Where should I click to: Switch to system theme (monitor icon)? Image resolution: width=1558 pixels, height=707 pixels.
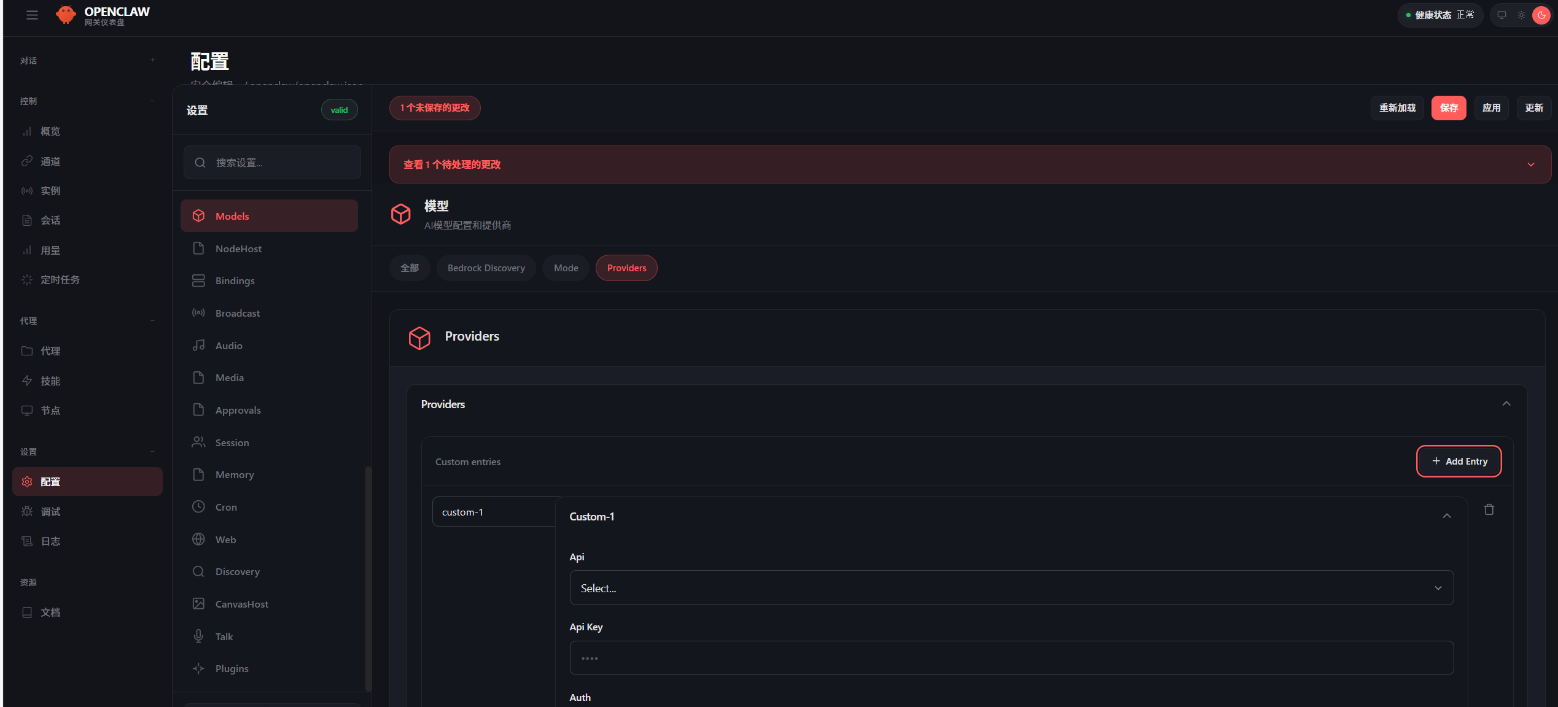tap(1502, 15)
